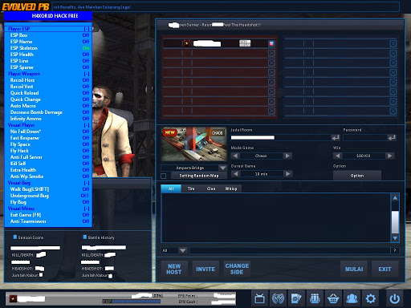Select previous game mode before Chaos
Viewport: 411px width, 308px height.
tap(235, 156)
